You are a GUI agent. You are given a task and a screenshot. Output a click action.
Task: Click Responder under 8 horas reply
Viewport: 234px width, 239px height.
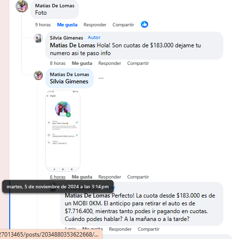click(x=110, y=63)
